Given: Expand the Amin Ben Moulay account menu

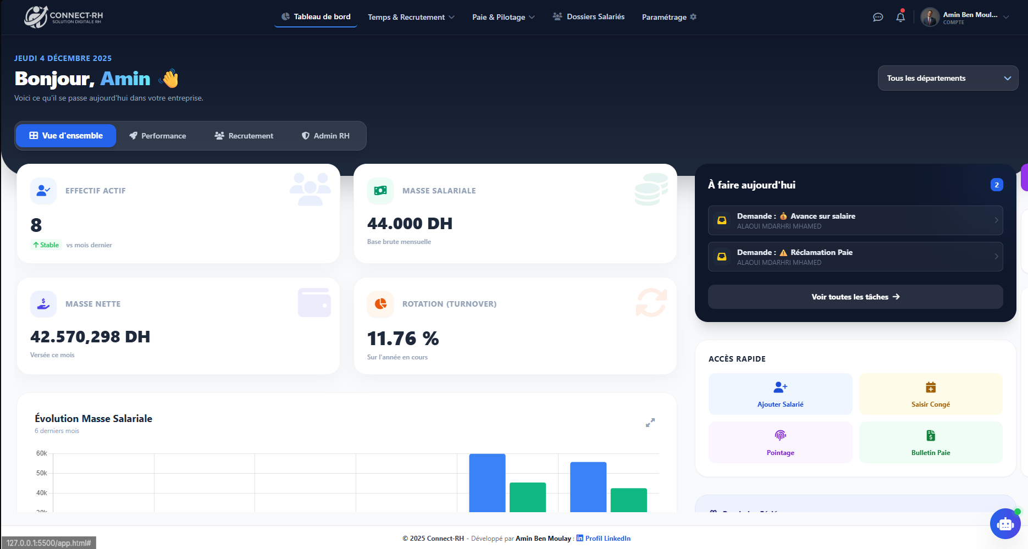Looking at the screenshot, I should point(966,17).
